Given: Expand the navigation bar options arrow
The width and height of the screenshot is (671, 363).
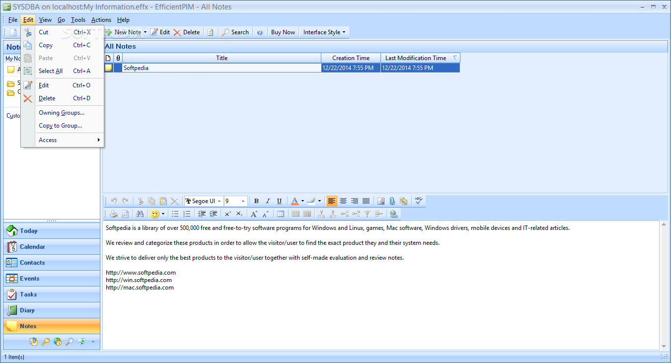Looking at the screenshot, I should tap(93, 342).
